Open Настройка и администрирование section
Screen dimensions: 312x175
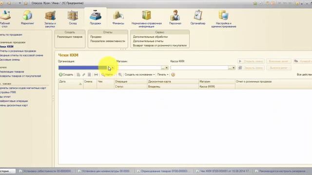[224, 19]
